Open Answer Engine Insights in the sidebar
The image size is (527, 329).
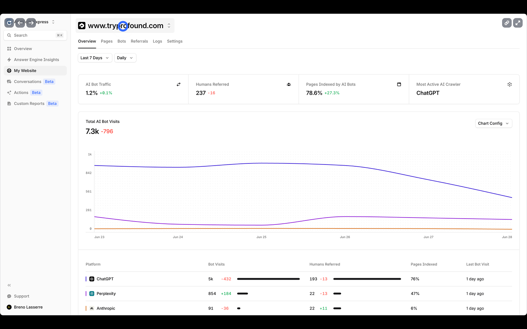tap(35, 60)
